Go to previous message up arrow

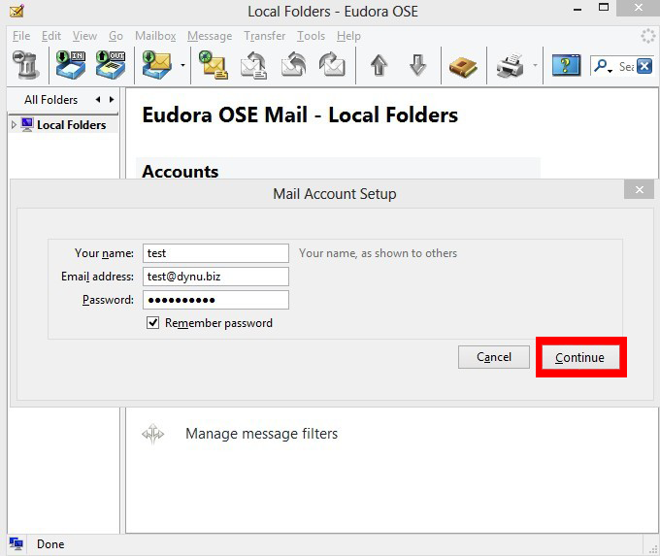(379, 65)
